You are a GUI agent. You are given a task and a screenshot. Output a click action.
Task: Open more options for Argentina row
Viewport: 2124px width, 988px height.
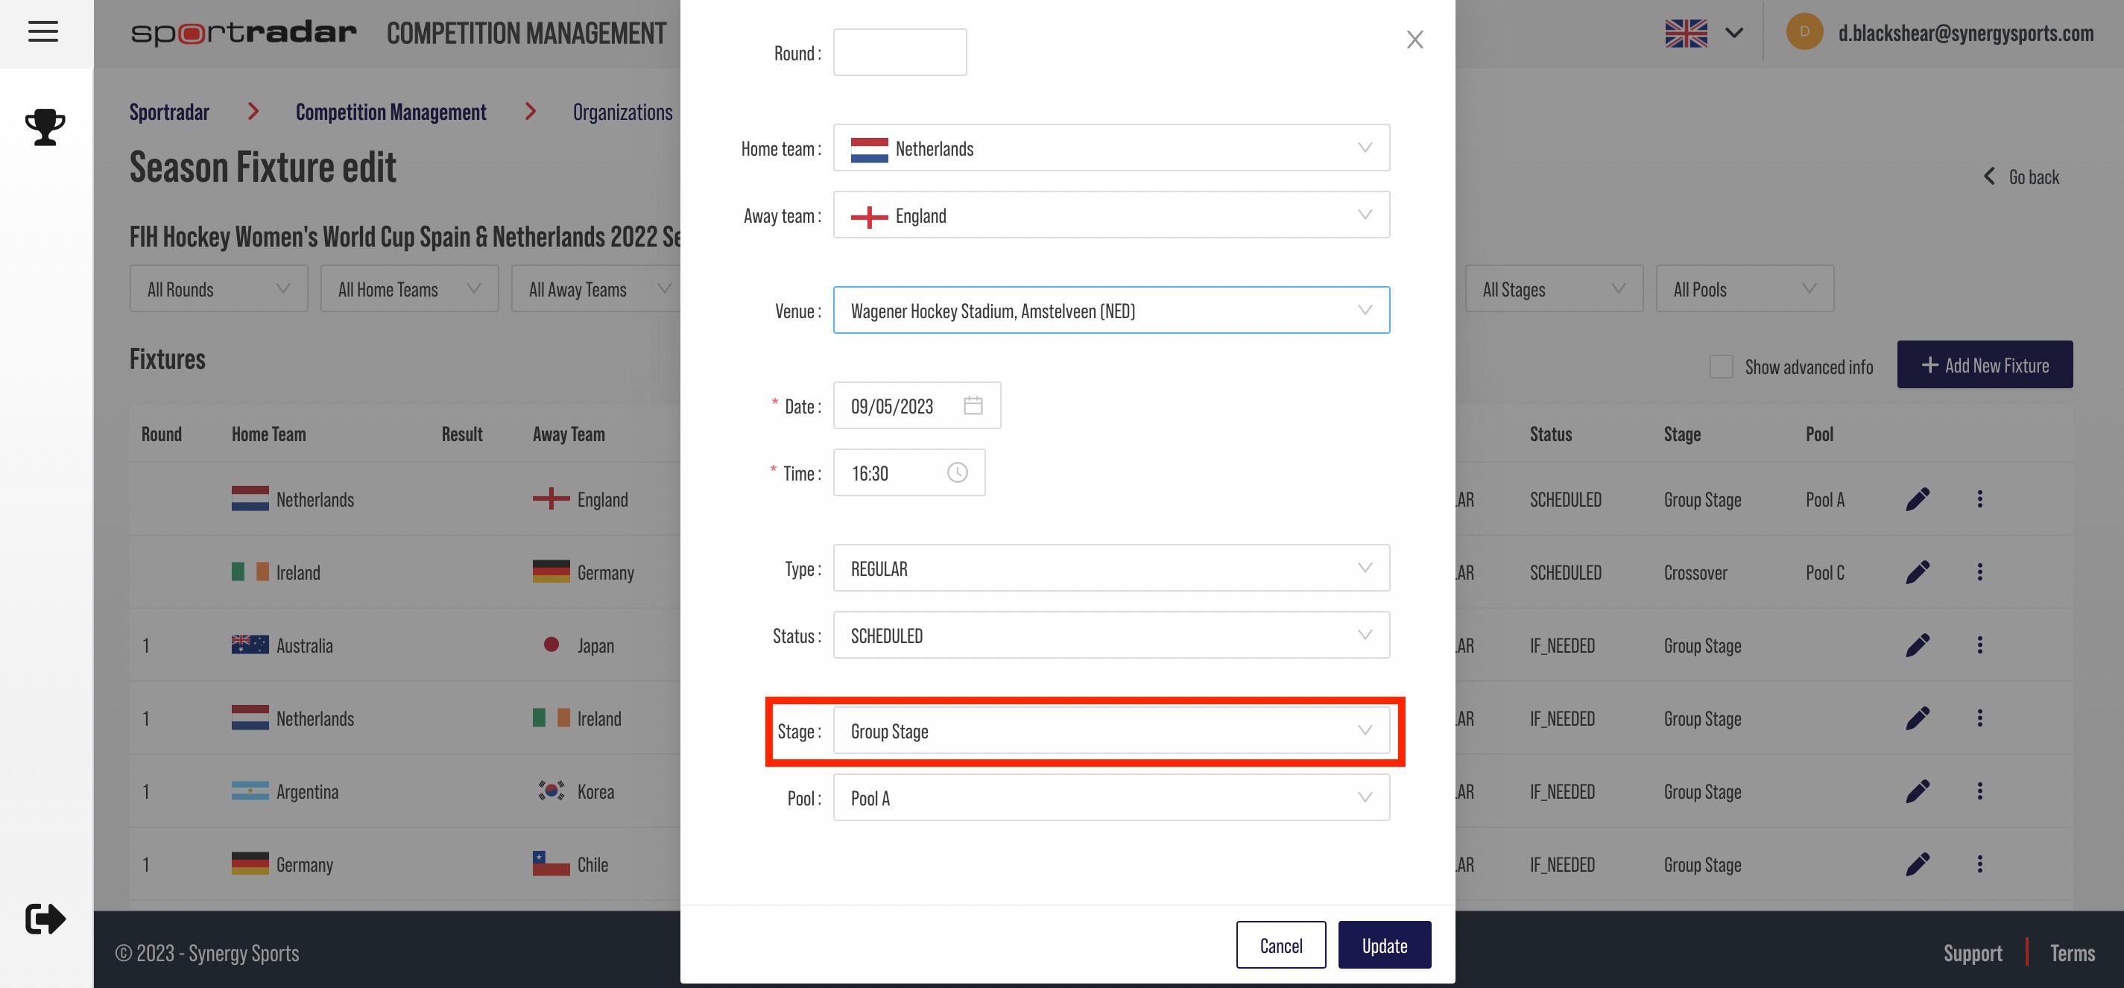pyautogui.click(x=1979, y=791)
